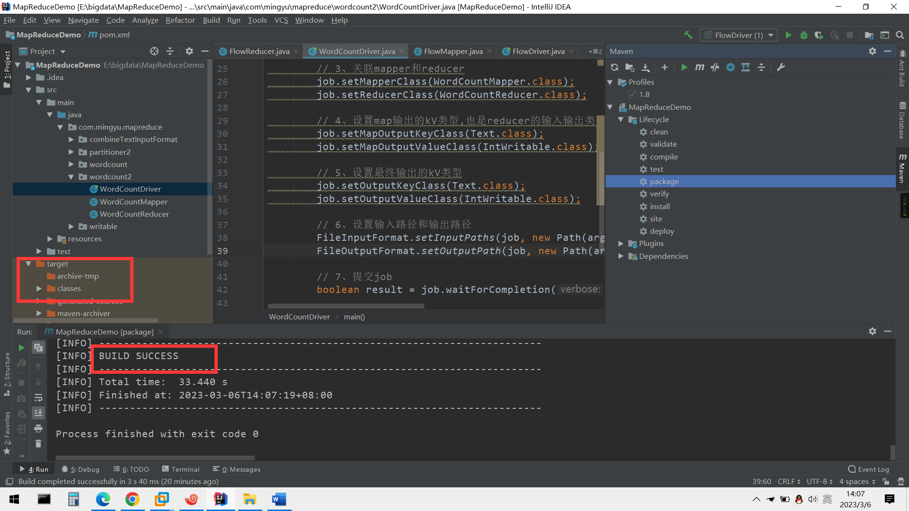Select the install lifecycle phase in Maven
Screen dimensions: 909x511
pyautogui.click(x=659, y=206)
